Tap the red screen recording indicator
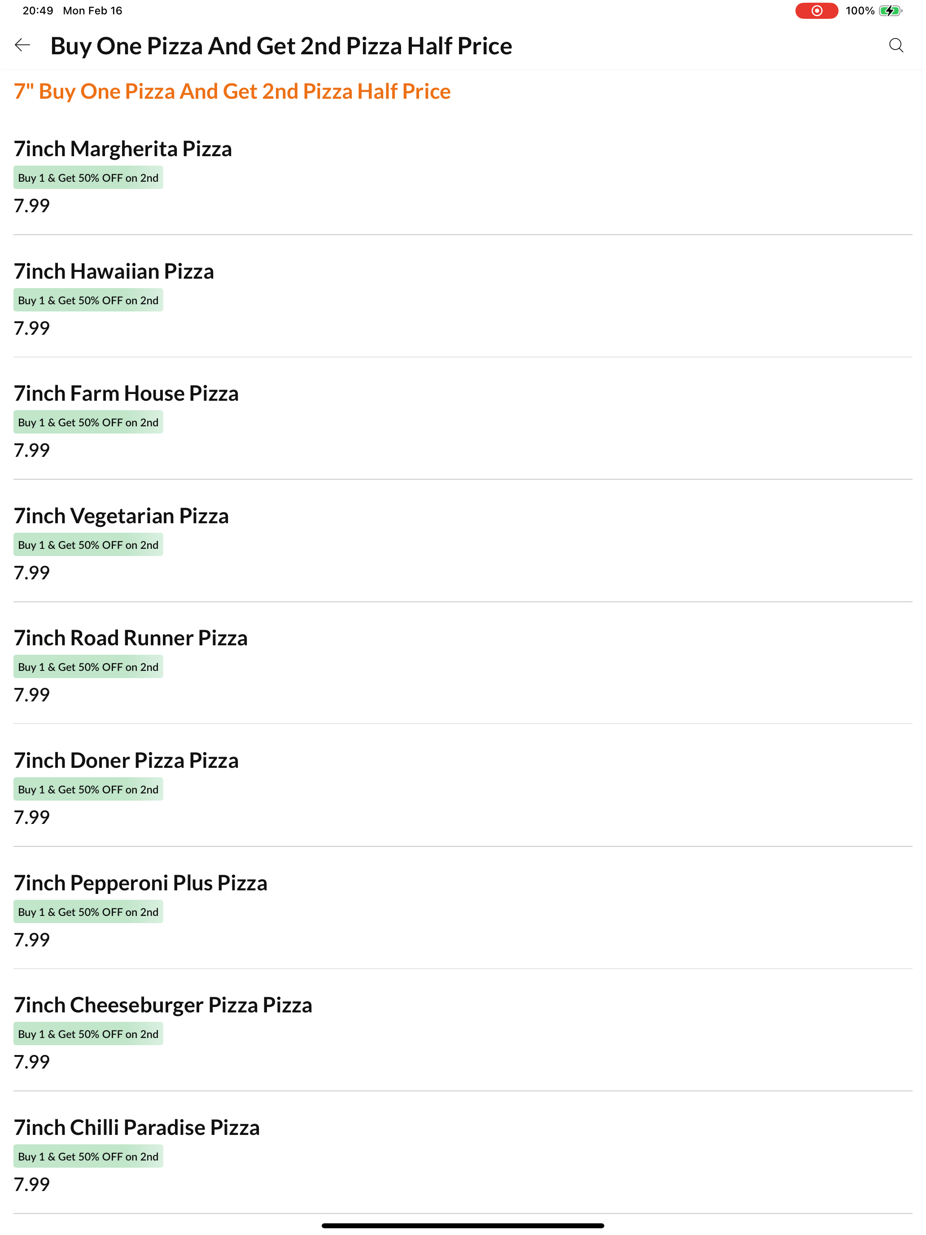The height and width of the screenshot is (1235, 926). click(816, 11)
